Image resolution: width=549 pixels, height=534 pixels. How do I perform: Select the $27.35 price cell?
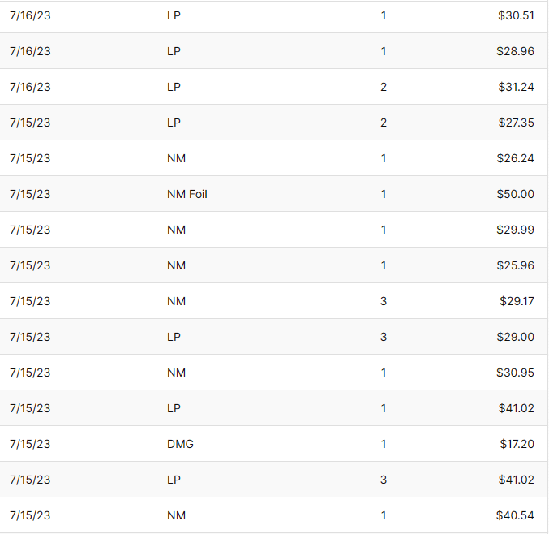pos(516,123)
